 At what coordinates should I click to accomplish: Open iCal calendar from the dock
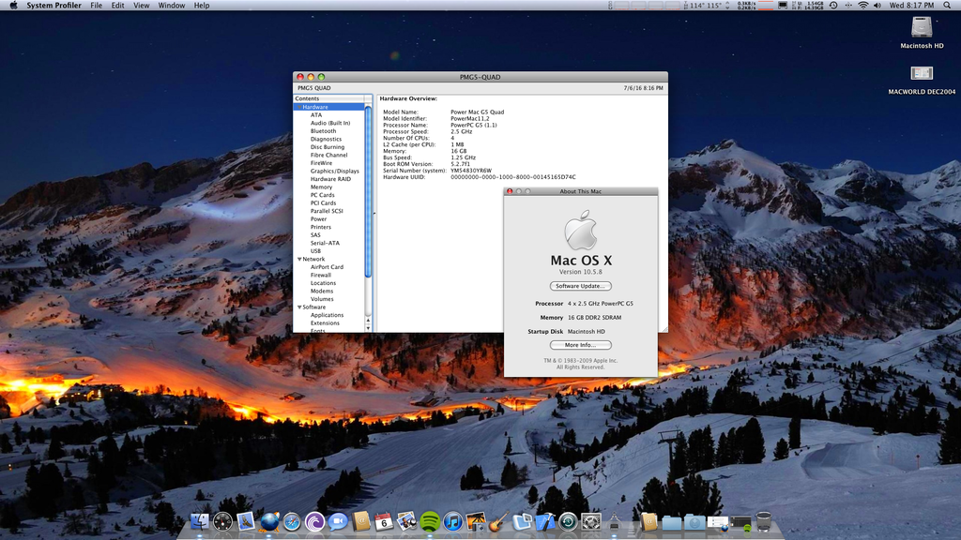(x=384, y=521)
